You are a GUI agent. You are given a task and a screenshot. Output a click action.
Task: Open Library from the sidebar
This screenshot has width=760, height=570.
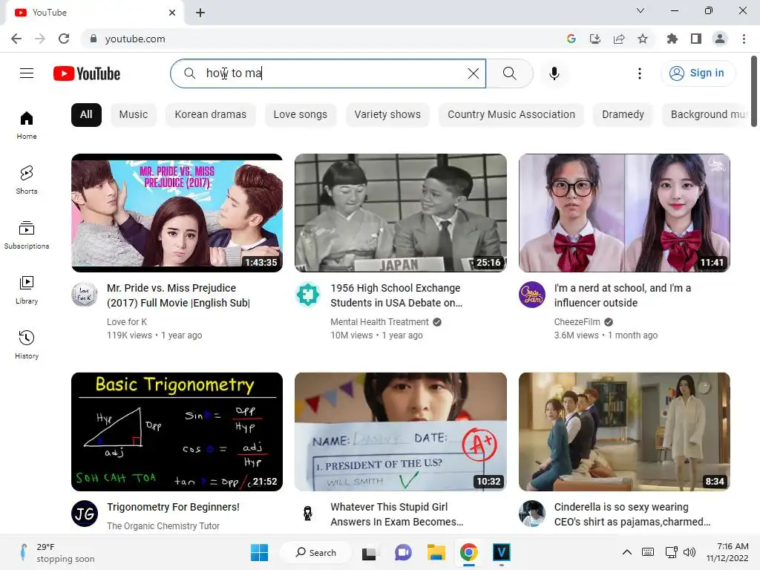coord(27,290)
